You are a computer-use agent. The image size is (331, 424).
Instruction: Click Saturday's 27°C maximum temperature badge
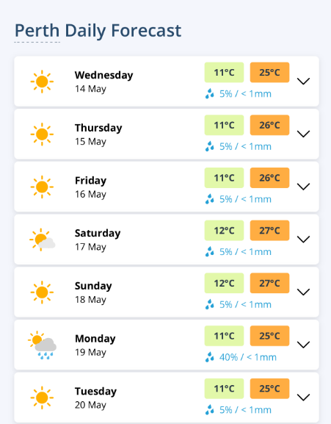tap(269, 231)
